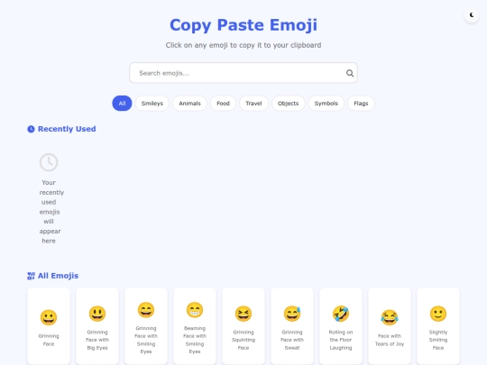The image size is (487, 365).
Task: Show the Travel category emojis
Action: click(253, 104)
